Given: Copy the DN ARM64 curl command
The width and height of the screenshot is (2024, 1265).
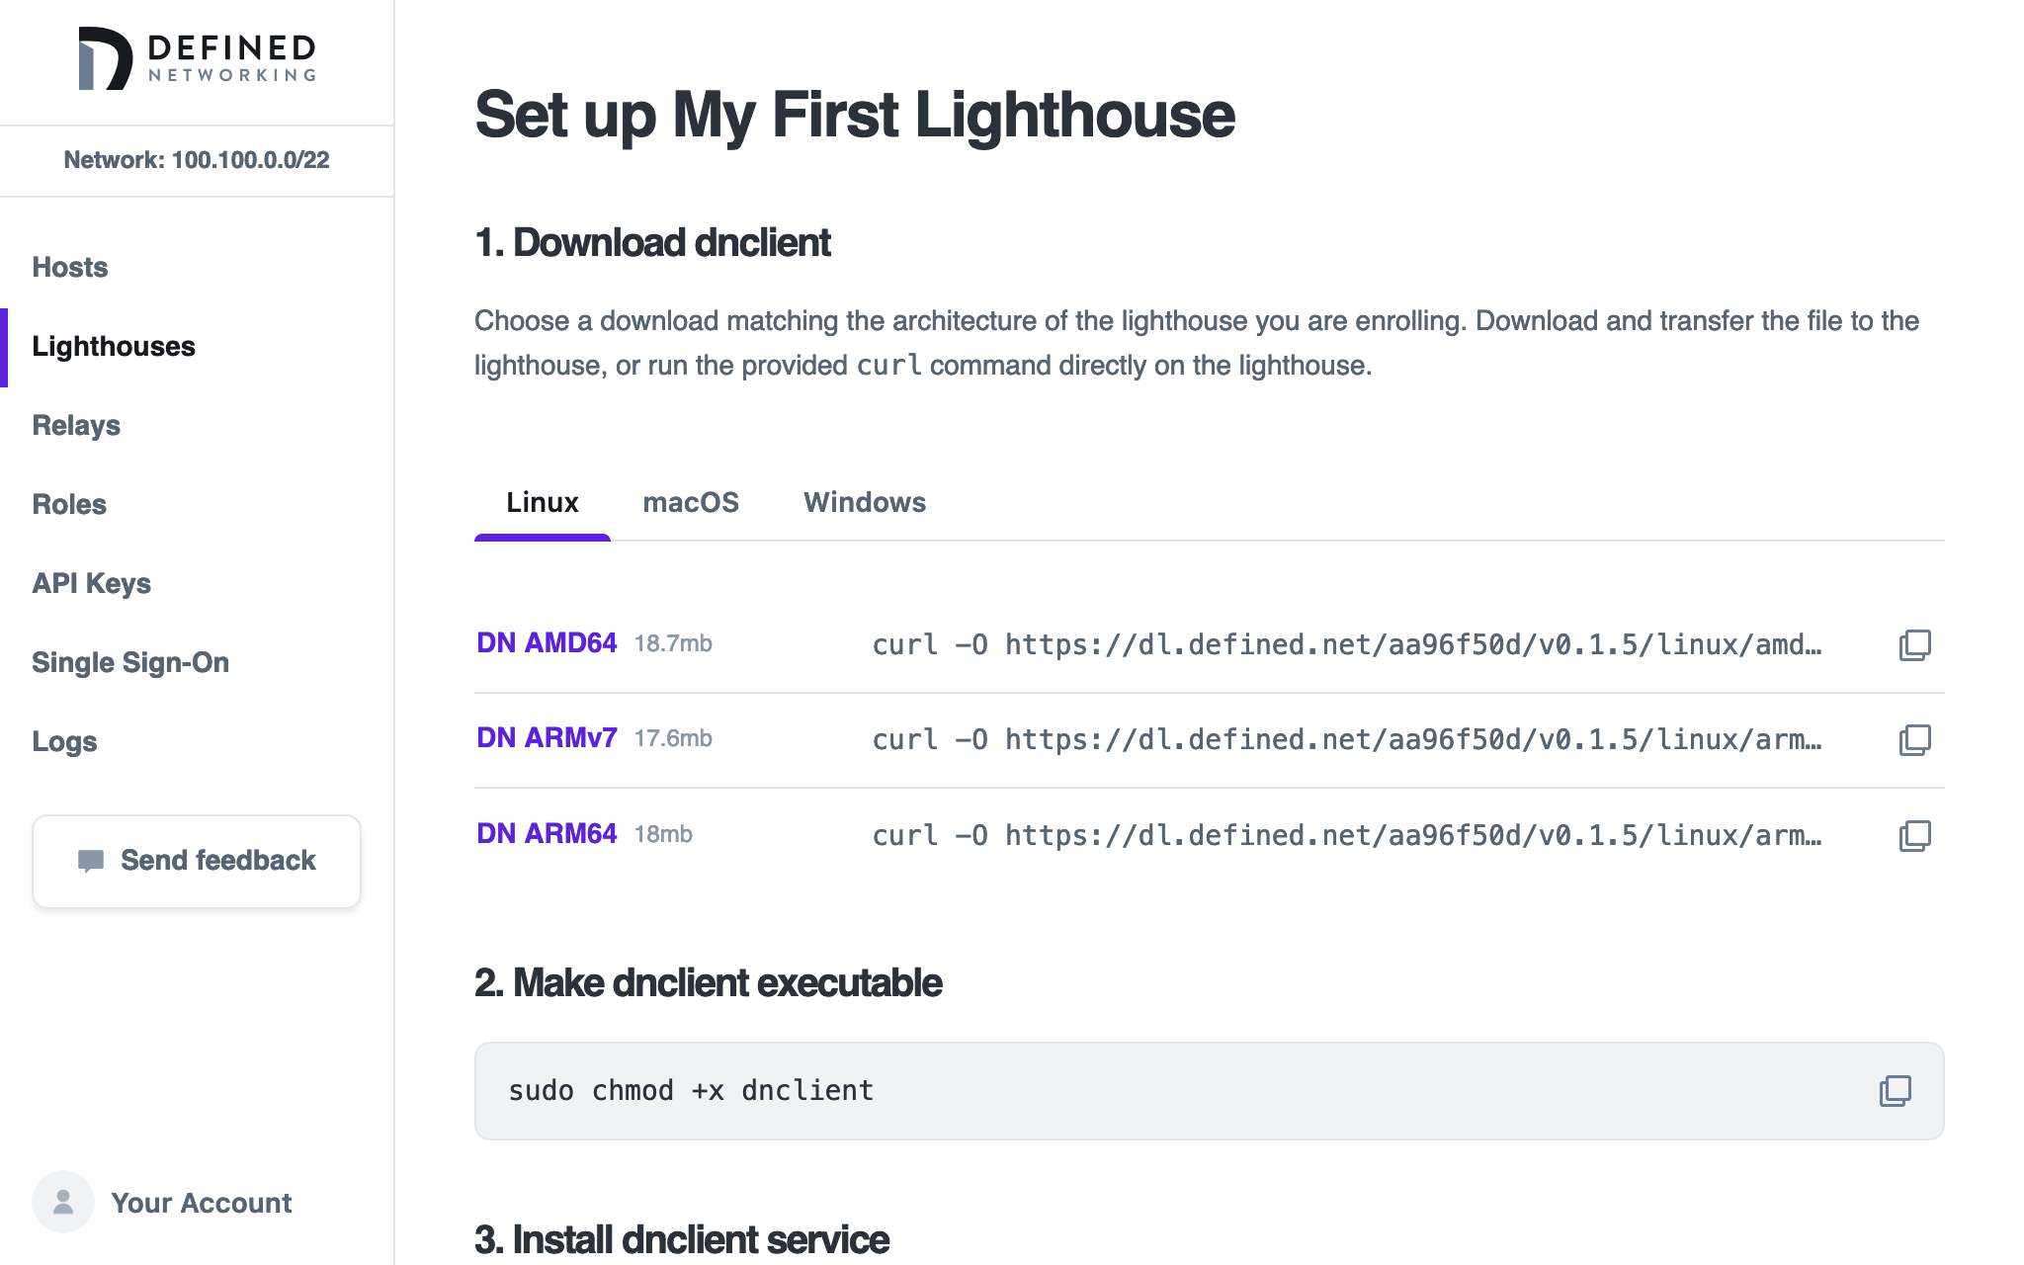Looking at the screenshot, I should tap(1914, 836).
